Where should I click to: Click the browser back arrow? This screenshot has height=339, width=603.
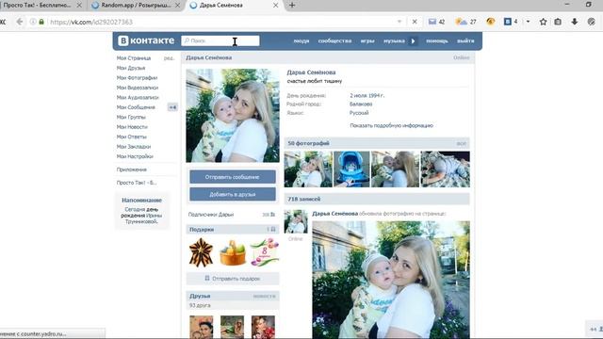[20, 22]
